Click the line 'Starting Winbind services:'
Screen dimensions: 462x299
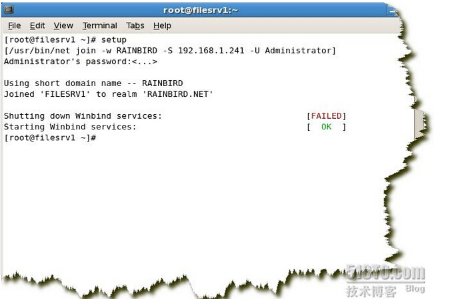pyautogui.click(x=70, y=127)
